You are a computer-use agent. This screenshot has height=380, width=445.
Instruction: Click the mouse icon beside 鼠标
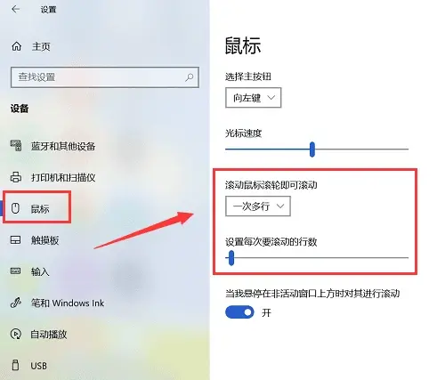15,208
